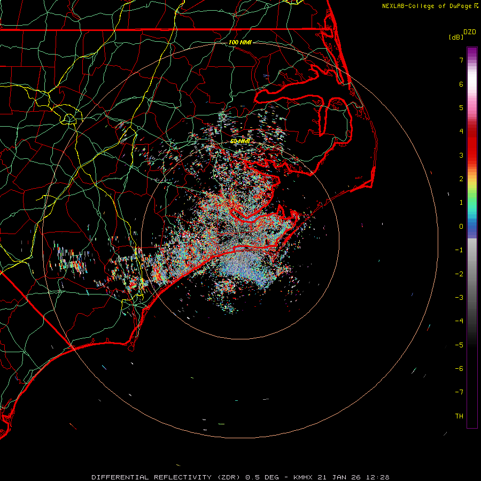The height and width of the screenshot is (481, 481).
Task: Click the -5 value on the scale
Action: [459, 345]
